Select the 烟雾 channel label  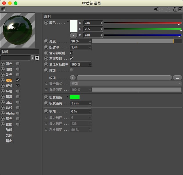point(9,97)
